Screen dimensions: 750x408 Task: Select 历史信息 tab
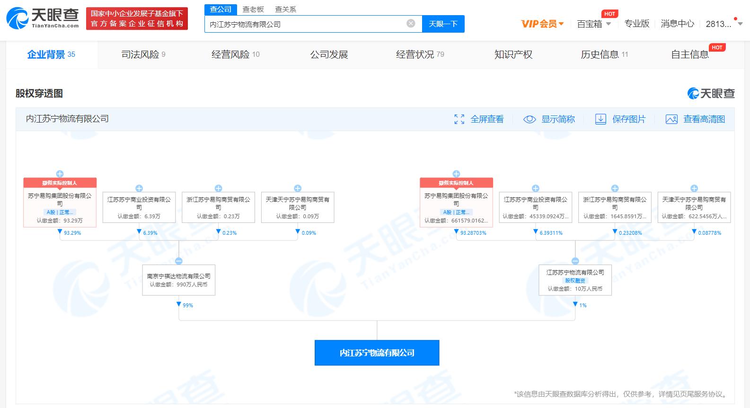pyautogui.click(x=604, y=54)
